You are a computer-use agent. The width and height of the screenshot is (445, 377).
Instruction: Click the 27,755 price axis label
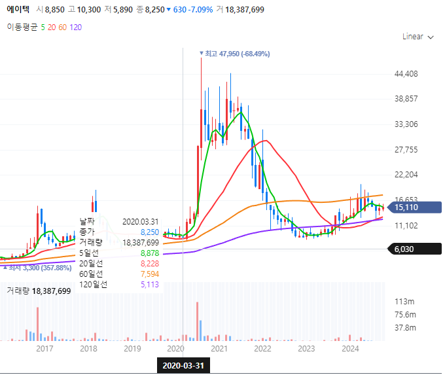[x=406, y=150]
